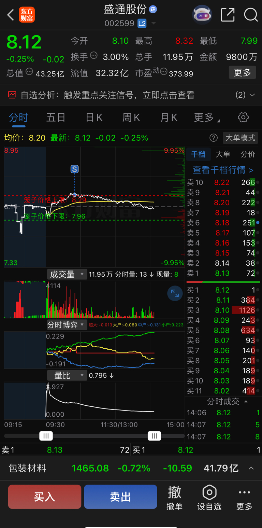The width and height of the screenshot is (262, 528).
Task: Tap the 包装材料 sector name
Action: coord(27,468)
